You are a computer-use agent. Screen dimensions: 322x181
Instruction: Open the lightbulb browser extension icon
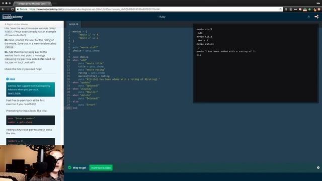(286, 9)
